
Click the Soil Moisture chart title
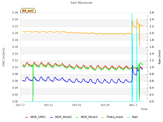[81, 3]
